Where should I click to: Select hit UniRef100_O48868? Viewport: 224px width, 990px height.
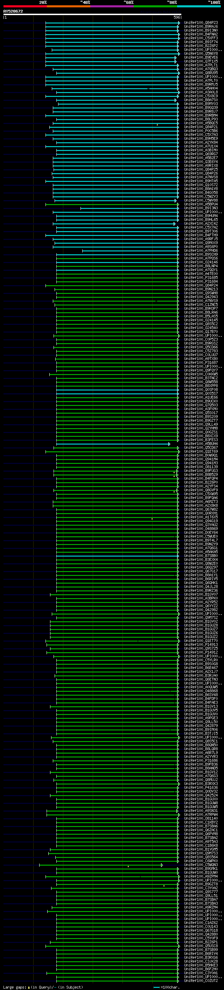point(201,691)
